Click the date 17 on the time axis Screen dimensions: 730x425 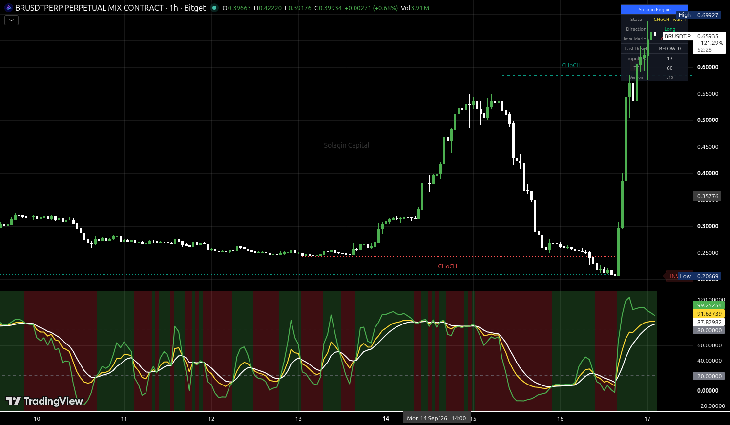(x=647, y=419)
